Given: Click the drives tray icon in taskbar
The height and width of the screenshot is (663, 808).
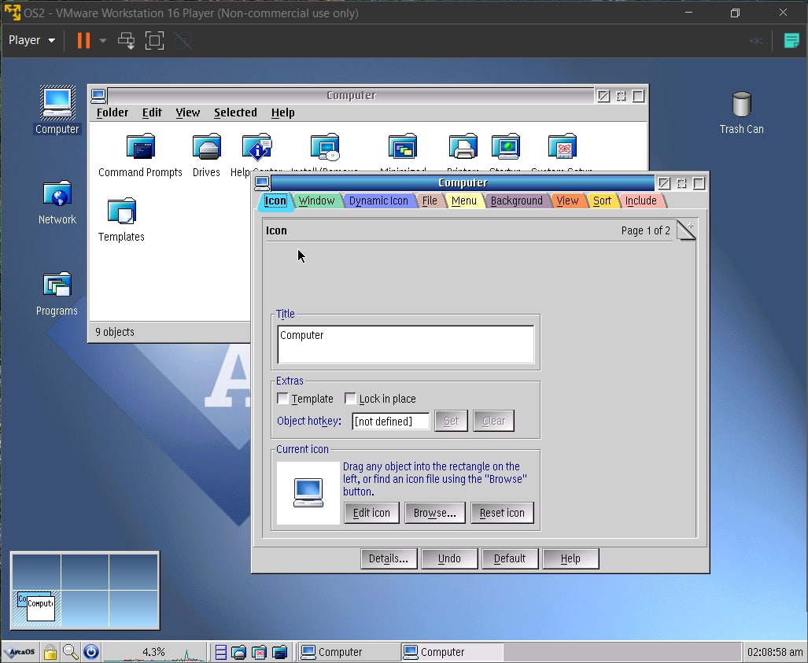Looking at the screenshot, I should coord(238,653).
